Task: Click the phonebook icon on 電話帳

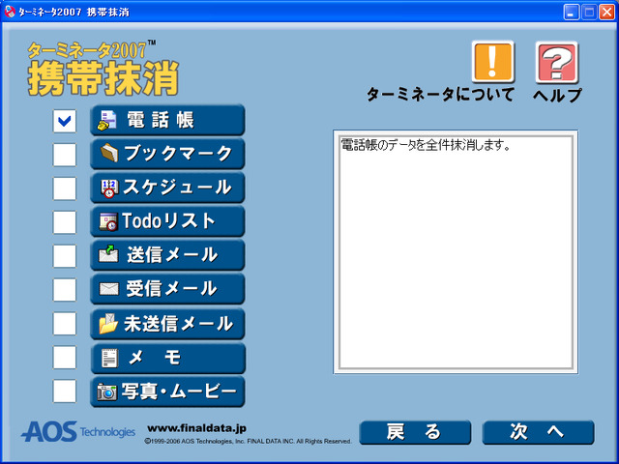Action: point(107,120)
